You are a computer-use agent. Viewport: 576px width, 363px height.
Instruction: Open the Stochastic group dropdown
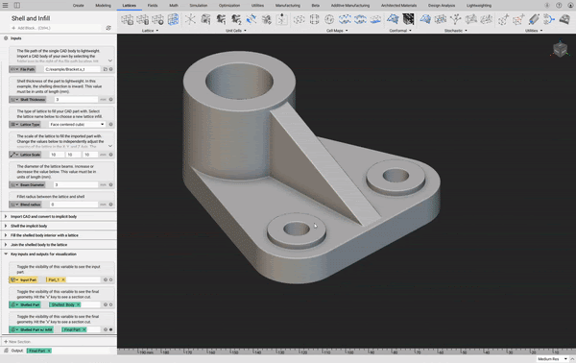[x=467, y=31]
